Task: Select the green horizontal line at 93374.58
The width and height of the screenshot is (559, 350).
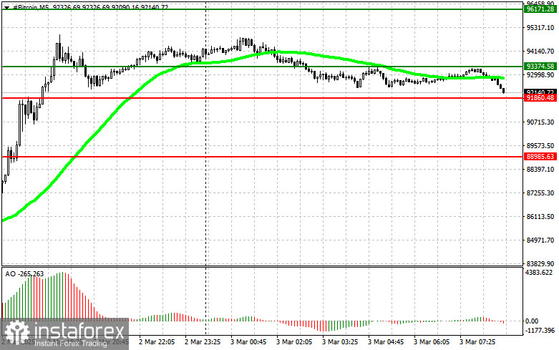Action: [262, 67]
